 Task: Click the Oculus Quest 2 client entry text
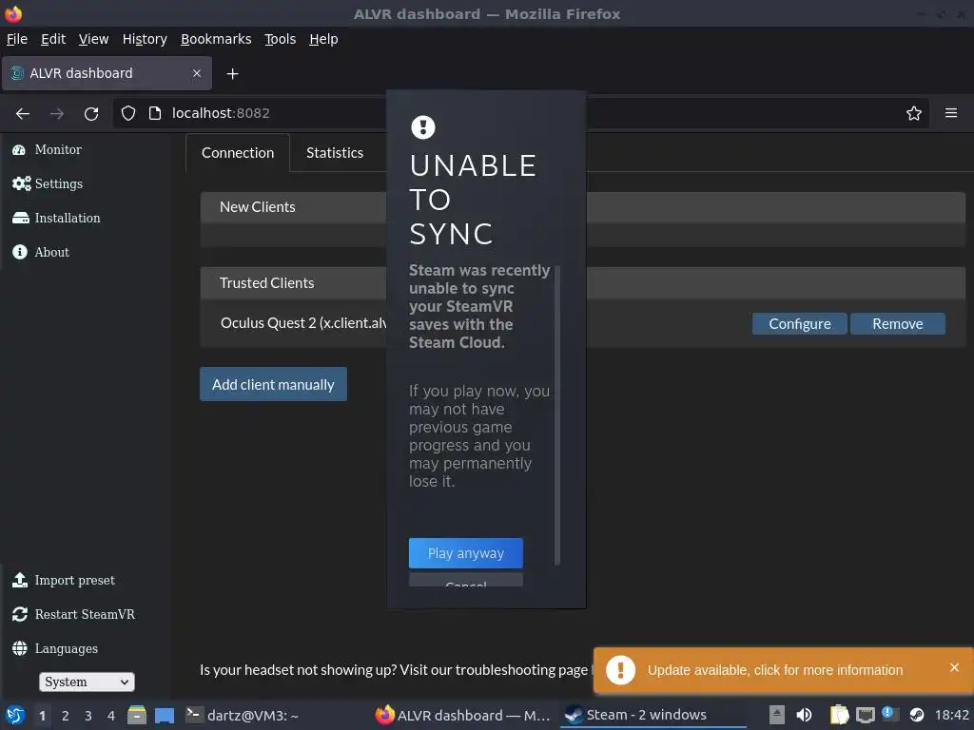[303, 323]
